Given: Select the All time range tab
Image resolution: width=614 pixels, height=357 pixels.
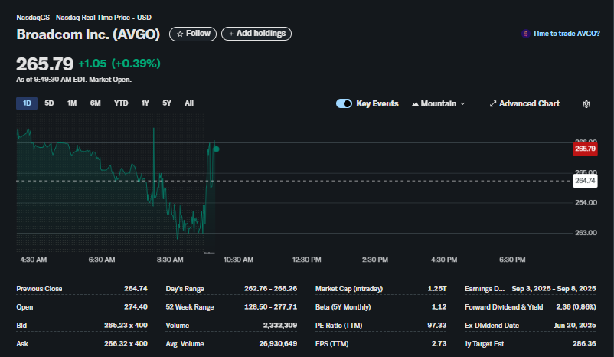Looking at the screenshot, I should coord(189,103).
